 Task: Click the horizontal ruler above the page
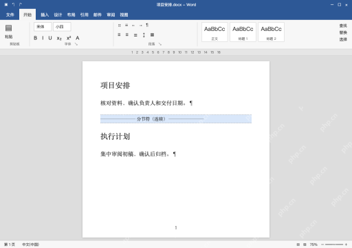point(176,52)
